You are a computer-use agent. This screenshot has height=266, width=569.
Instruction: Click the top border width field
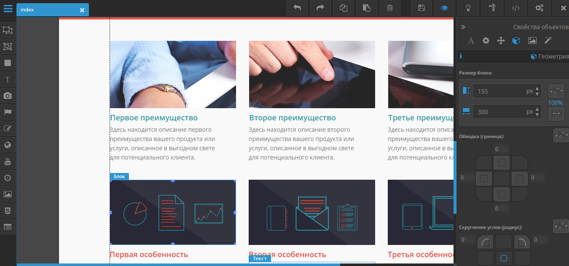pyautogui.click(x=501, y=149)
